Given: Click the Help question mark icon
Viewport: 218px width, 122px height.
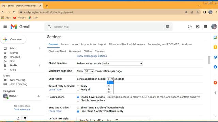Looking at the screenshot, I should (190, 27).
